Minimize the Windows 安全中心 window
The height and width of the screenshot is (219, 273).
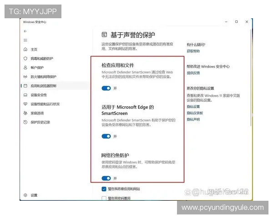[x=226, y=21]
